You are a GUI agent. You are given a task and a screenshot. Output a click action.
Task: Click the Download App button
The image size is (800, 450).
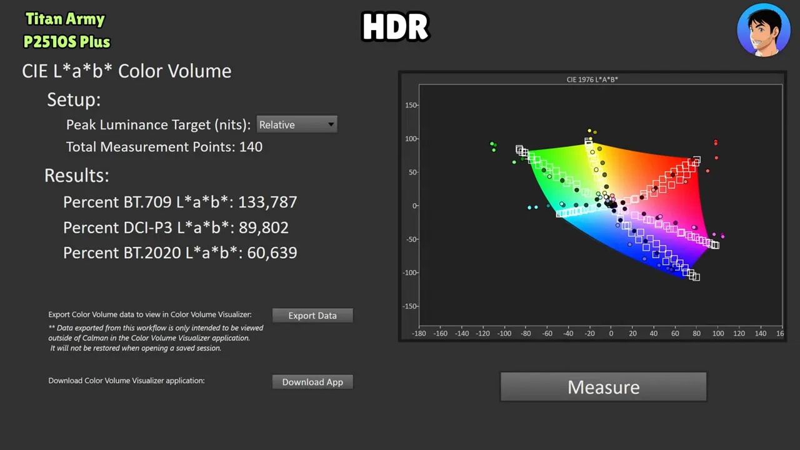(312, 382)
